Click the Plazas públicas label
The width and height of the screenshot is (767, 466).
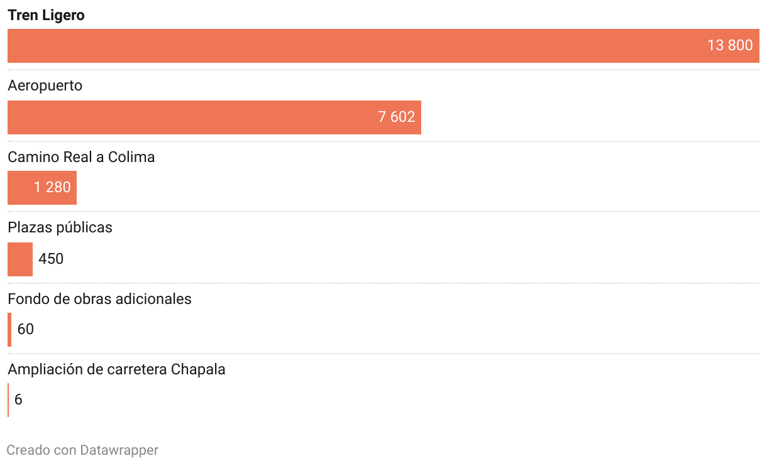point(60,227)
